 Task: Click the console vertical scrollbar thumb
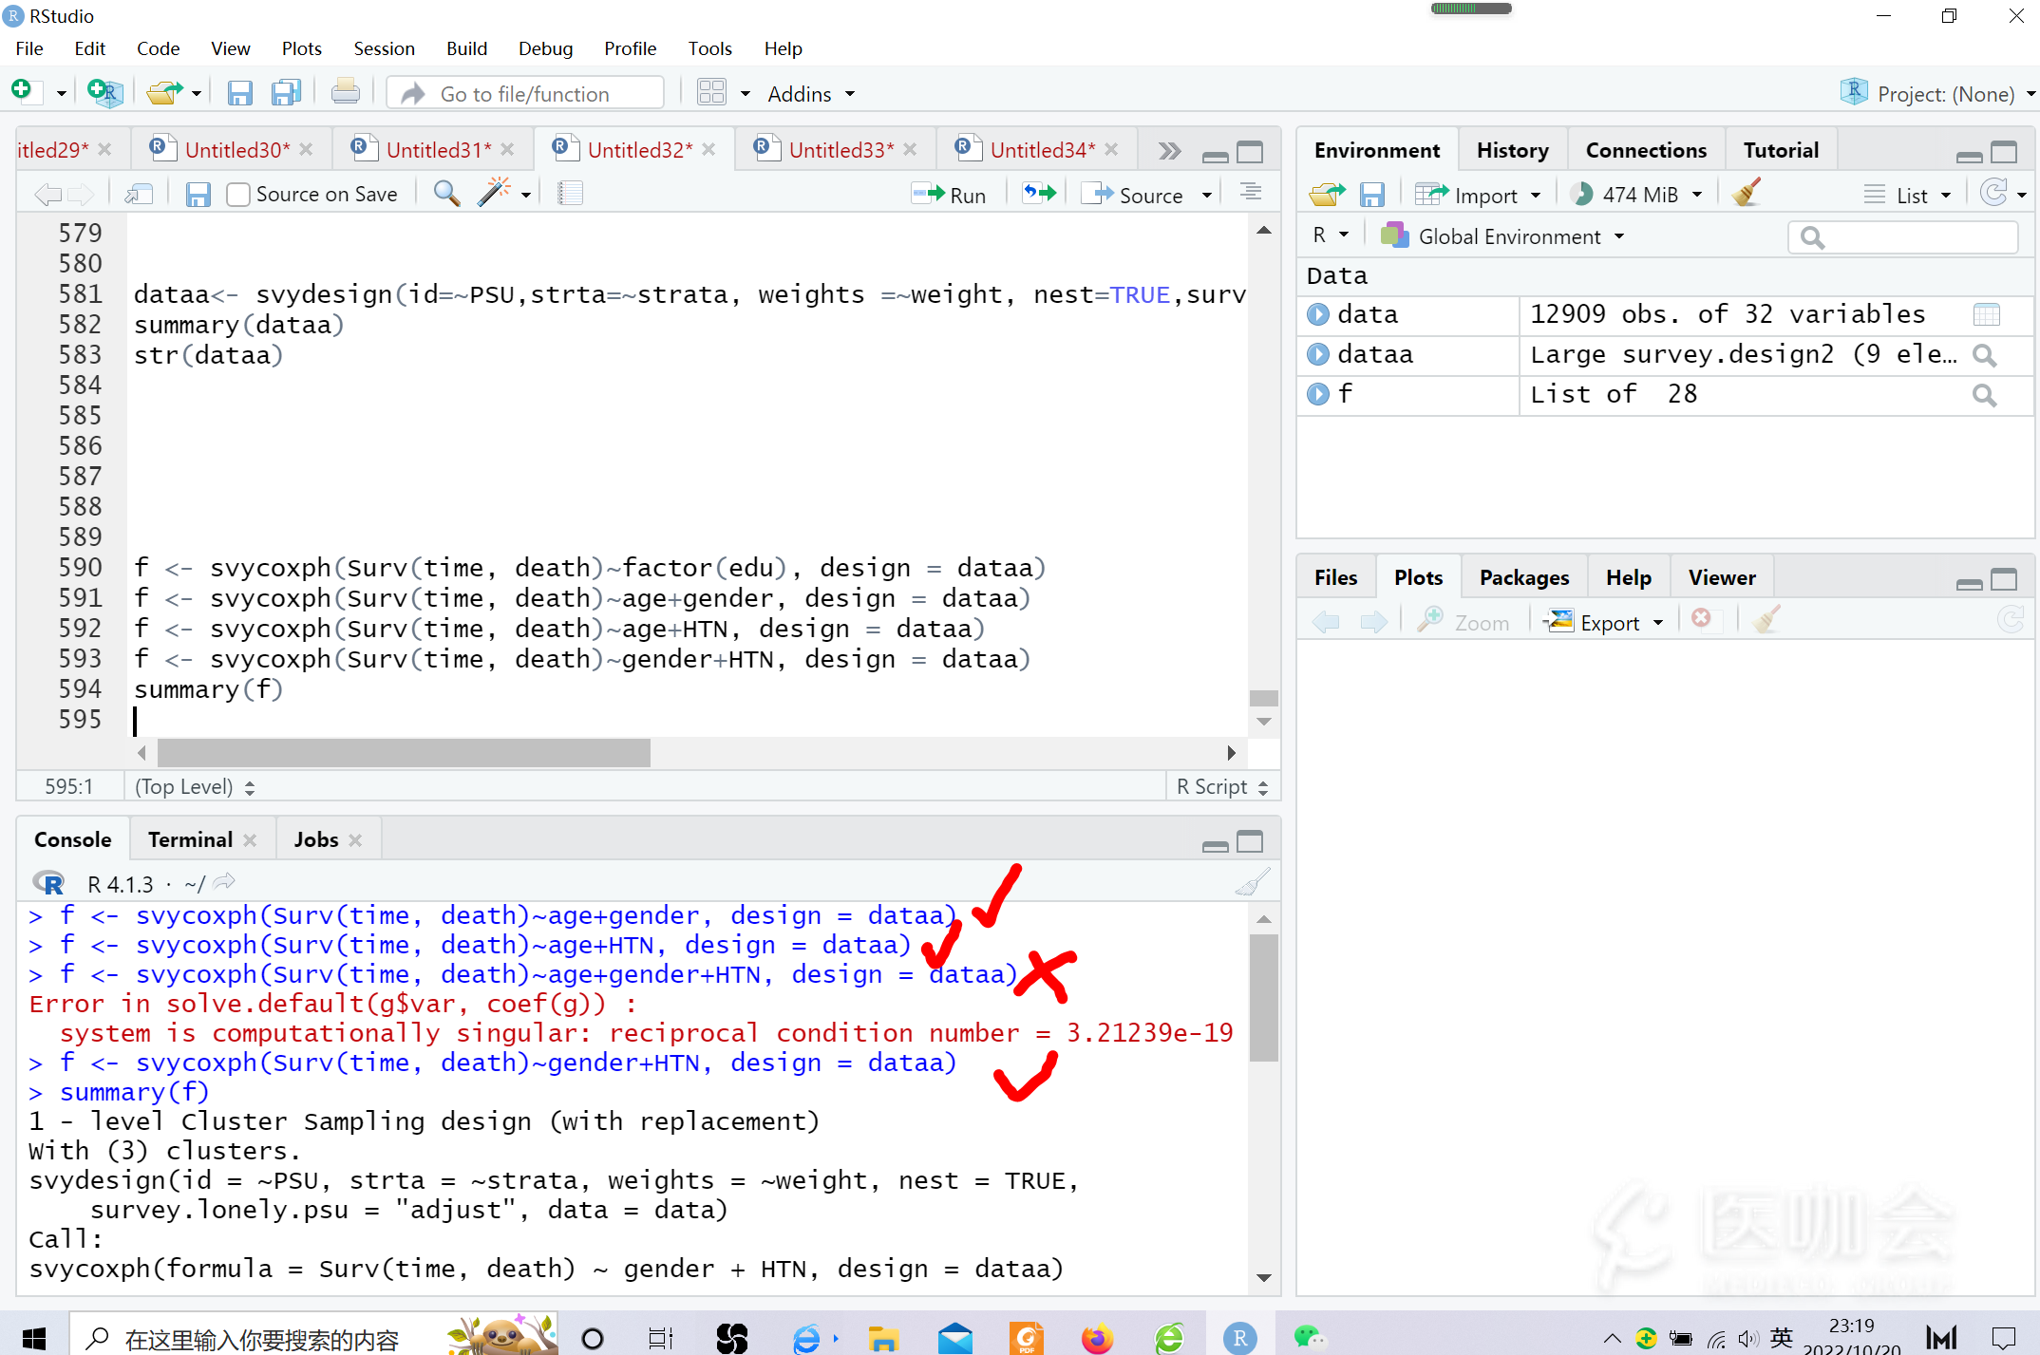coord(1263,997)
